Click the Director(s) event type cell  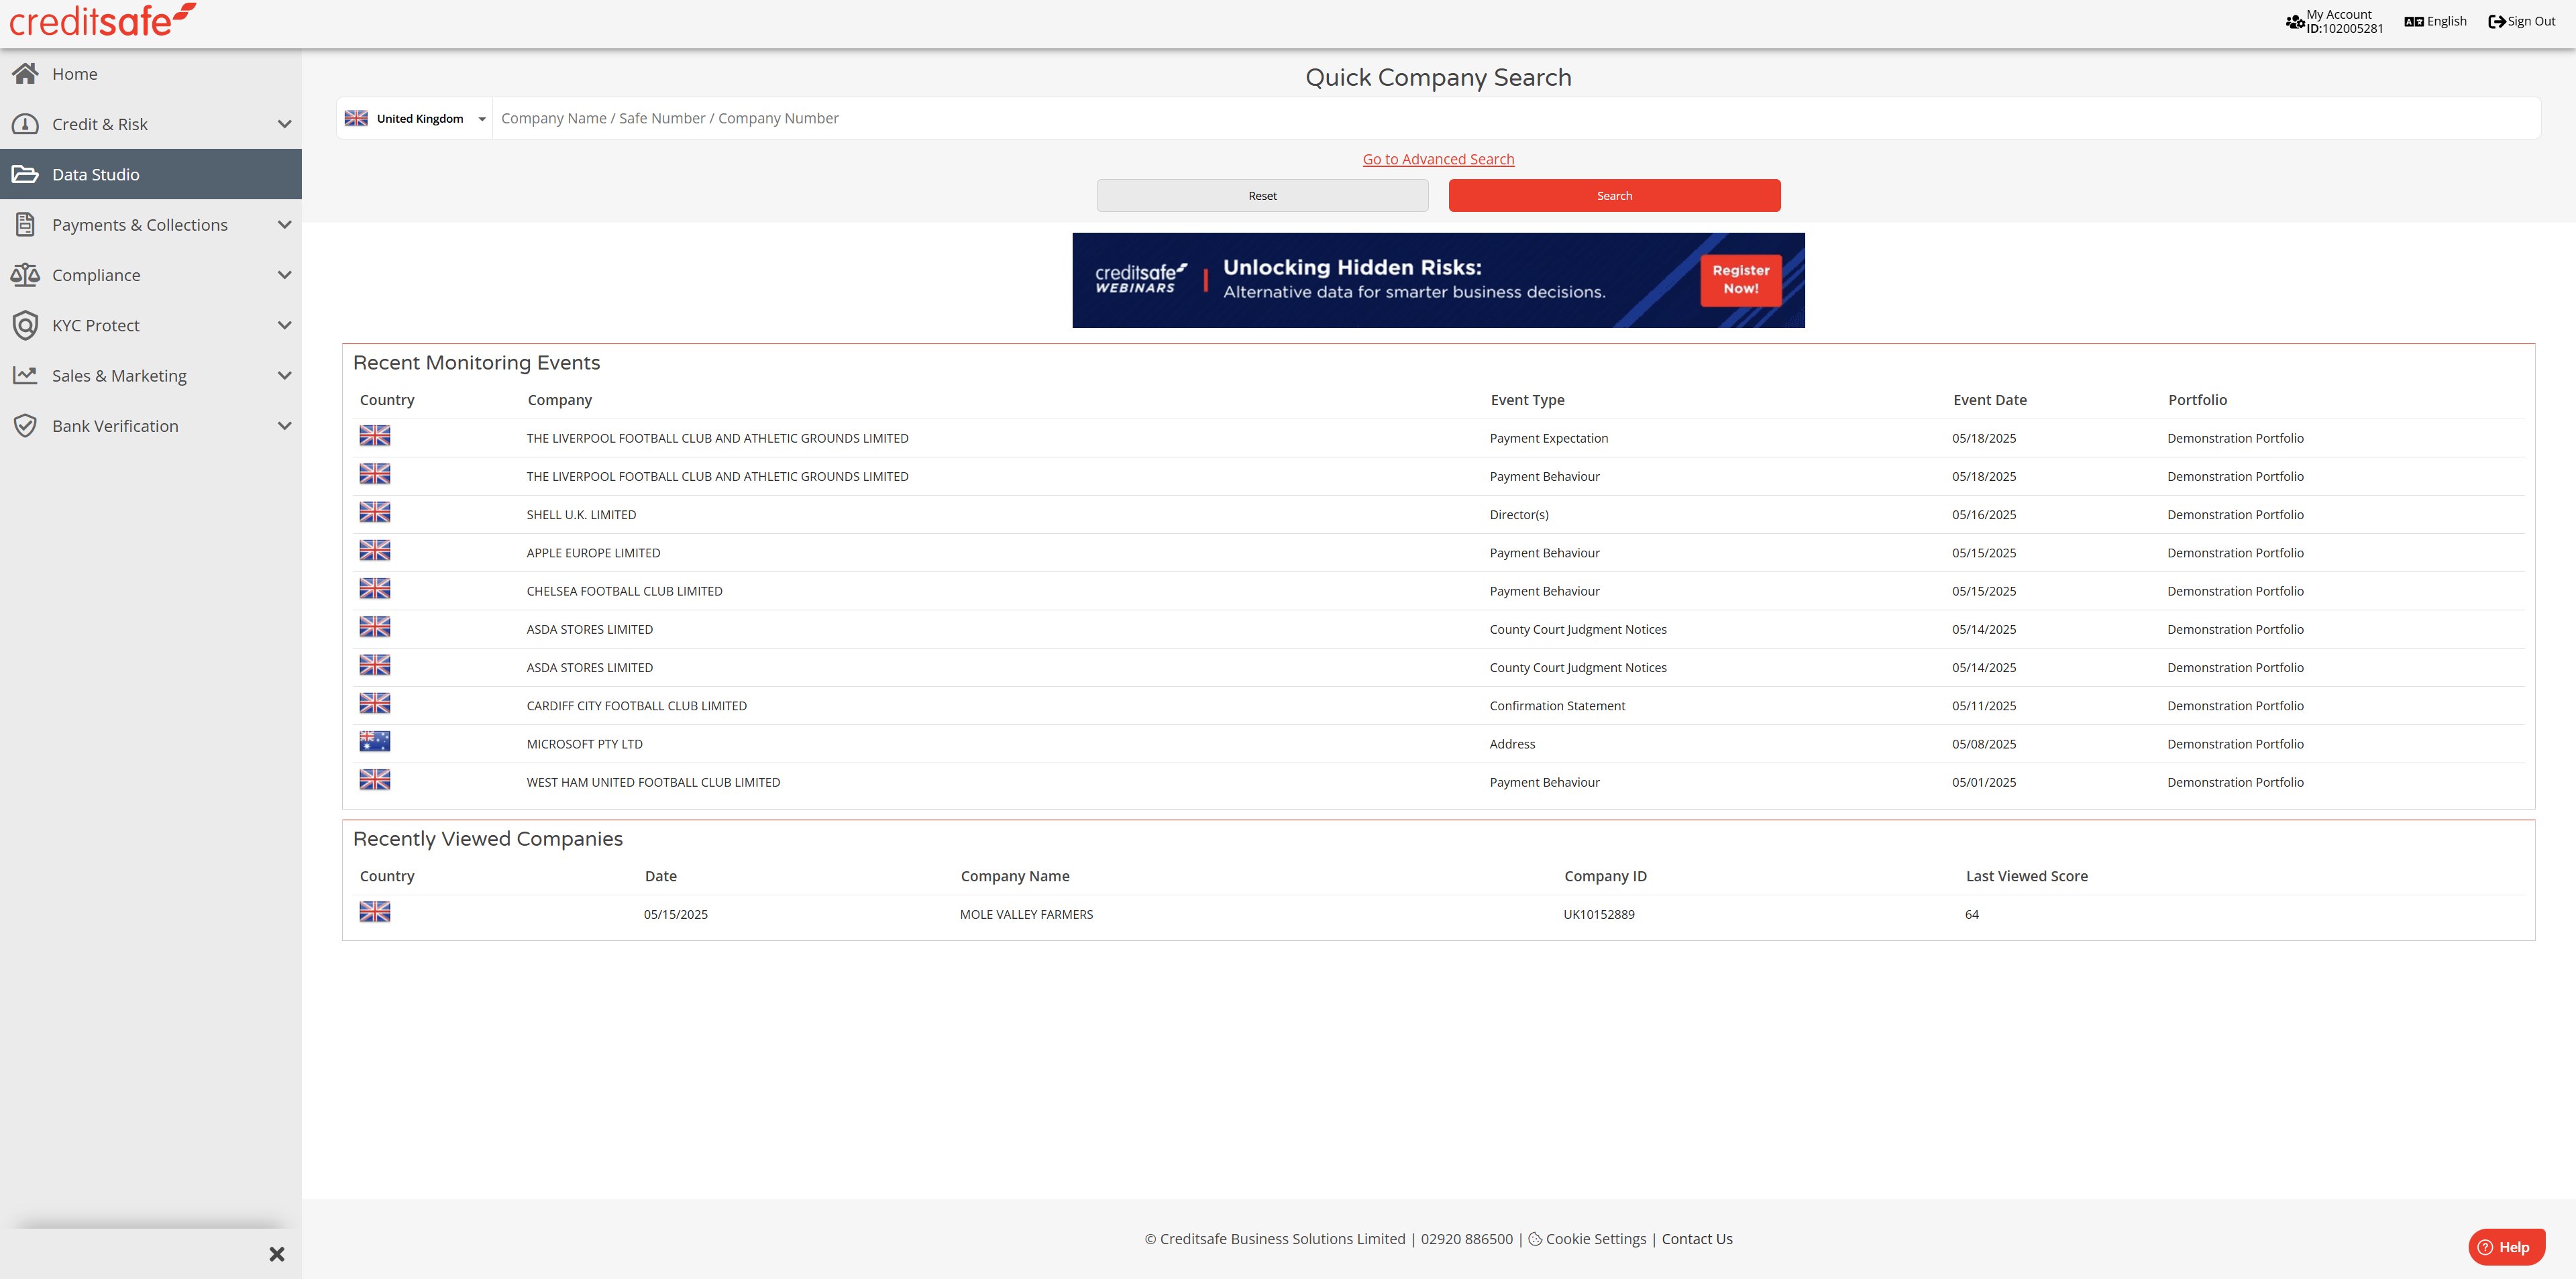coord(1519,515)
